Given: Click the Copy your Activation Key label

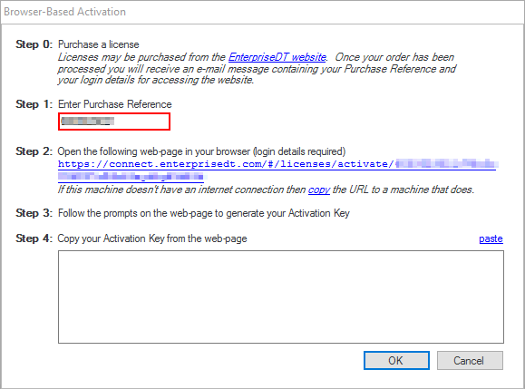Looking at the screenshot, I should (x=152, y=238).
